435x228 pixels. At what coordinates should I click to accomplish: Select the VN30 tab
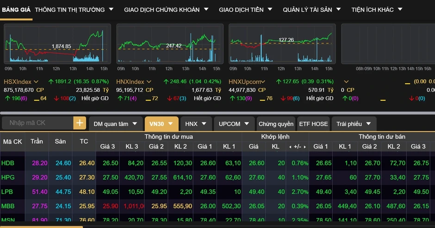[162, 124]
